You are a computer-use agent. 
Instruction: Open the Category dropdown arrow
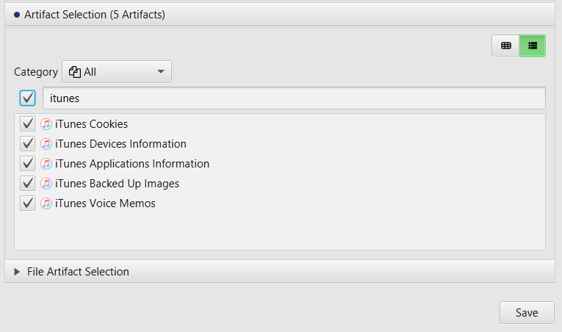161,72
